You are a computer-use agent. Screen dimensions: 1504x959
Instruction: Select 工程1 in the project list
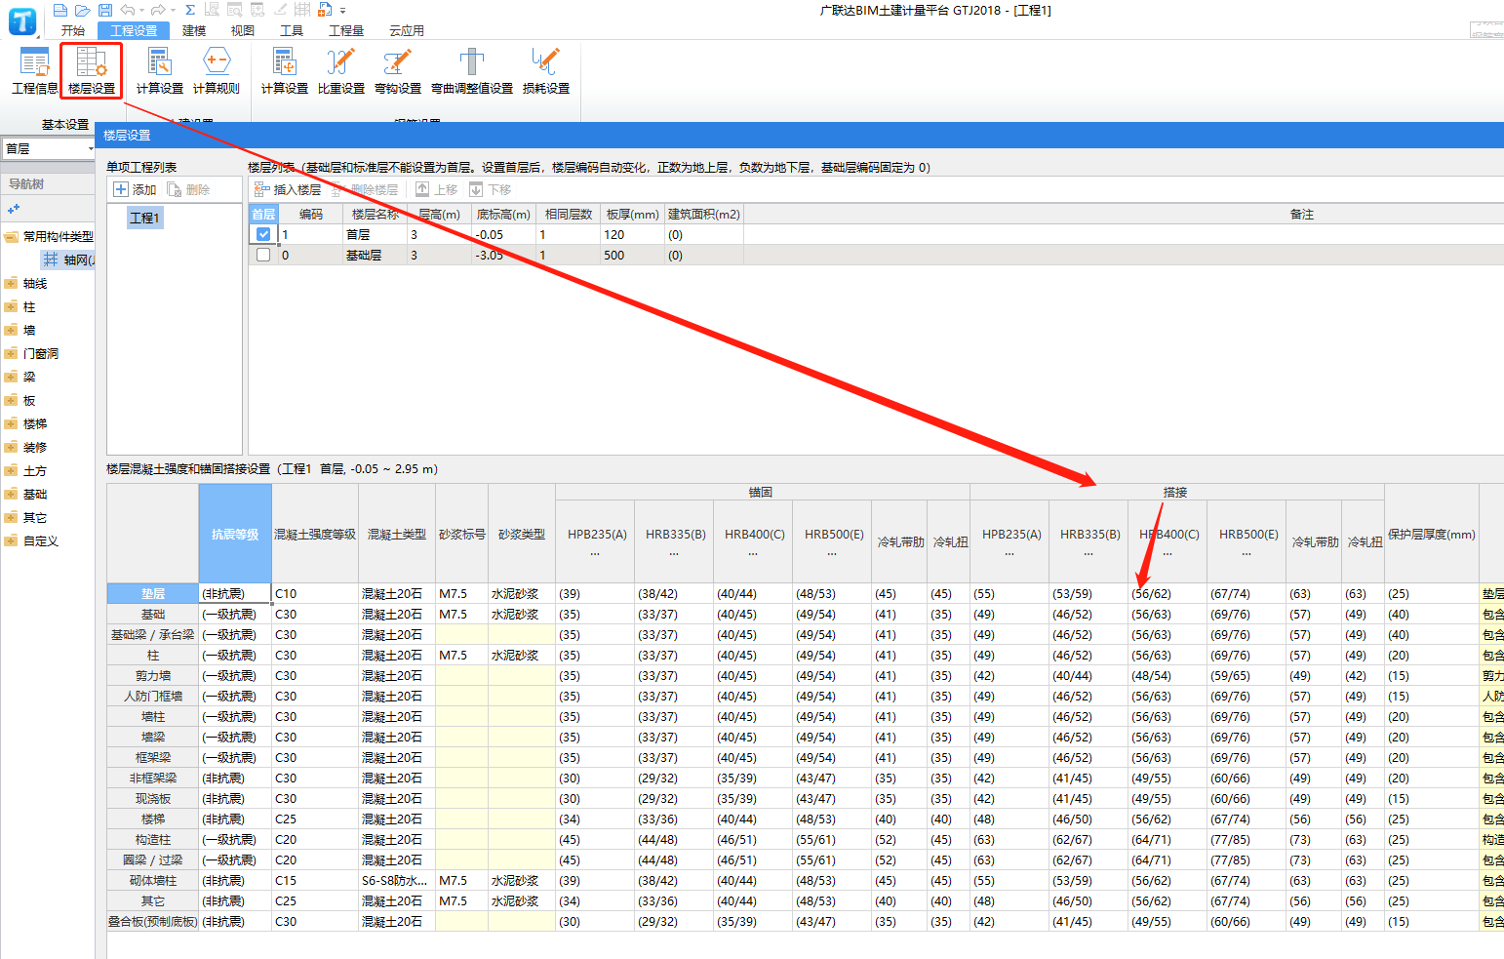point(144,218)
